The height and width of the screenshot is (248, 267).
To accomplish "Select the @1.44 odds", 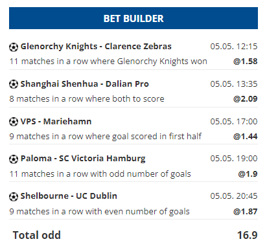I will pos(246,137).
